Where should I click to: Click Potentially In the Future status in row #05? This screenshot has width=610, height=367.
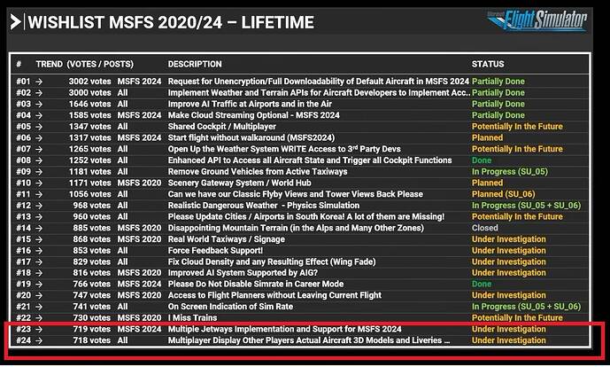(x=517, y=127)
